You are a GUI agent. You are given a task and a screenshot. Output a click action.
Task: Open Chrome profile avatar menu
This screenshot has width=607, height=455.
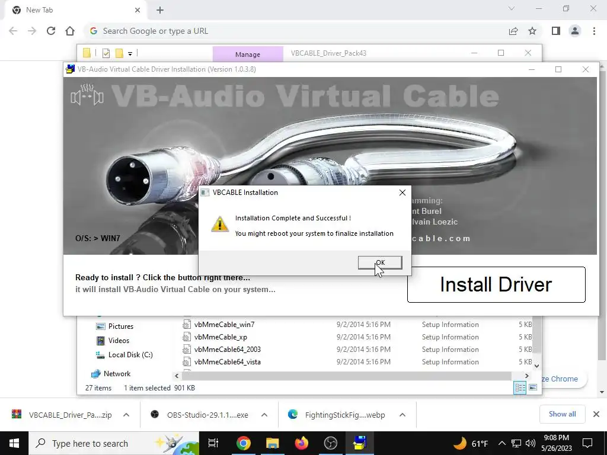tap(575, 31)
